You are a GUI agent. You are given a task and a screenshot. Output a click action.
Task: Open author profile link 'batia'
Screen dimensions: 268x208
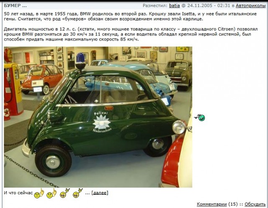(174, 5)
